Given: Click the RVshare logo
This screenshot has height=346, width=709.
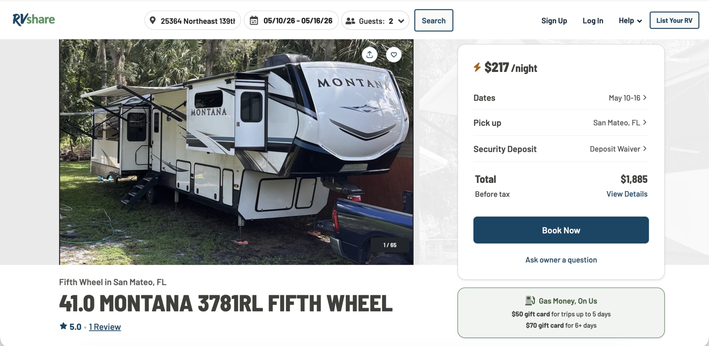Looking at the screenshot, I should click(33, 20).
